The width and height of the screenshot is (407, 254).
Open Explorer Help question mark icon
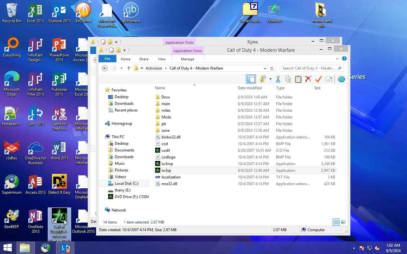(344, 59)
